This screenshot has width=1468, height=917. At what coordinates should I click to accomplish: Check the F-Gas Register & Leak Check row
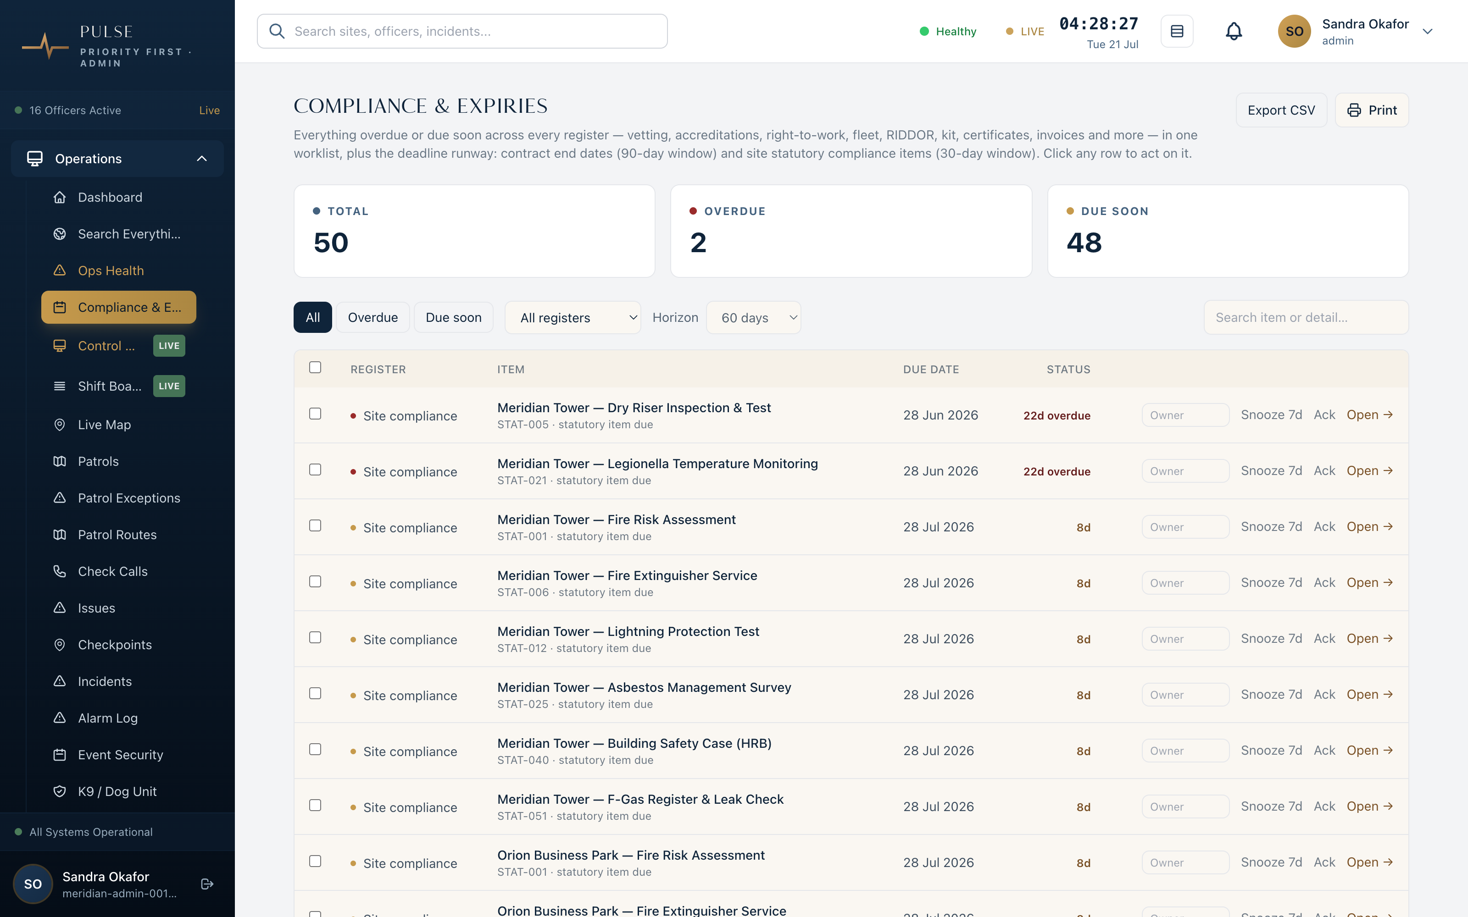(315, 806)
